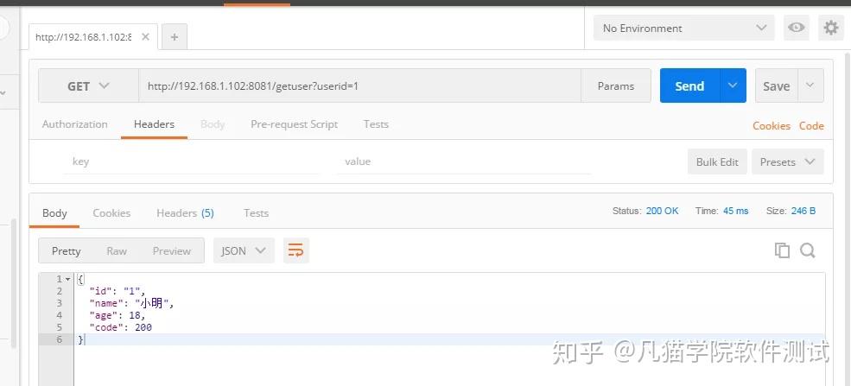
Task: Open the response Tests tab
Action: (257, 213)
